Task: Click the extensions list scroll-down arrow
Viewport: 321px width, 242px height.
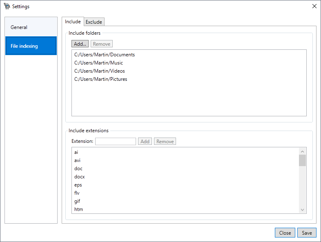Action: click(x=302, y=210)
